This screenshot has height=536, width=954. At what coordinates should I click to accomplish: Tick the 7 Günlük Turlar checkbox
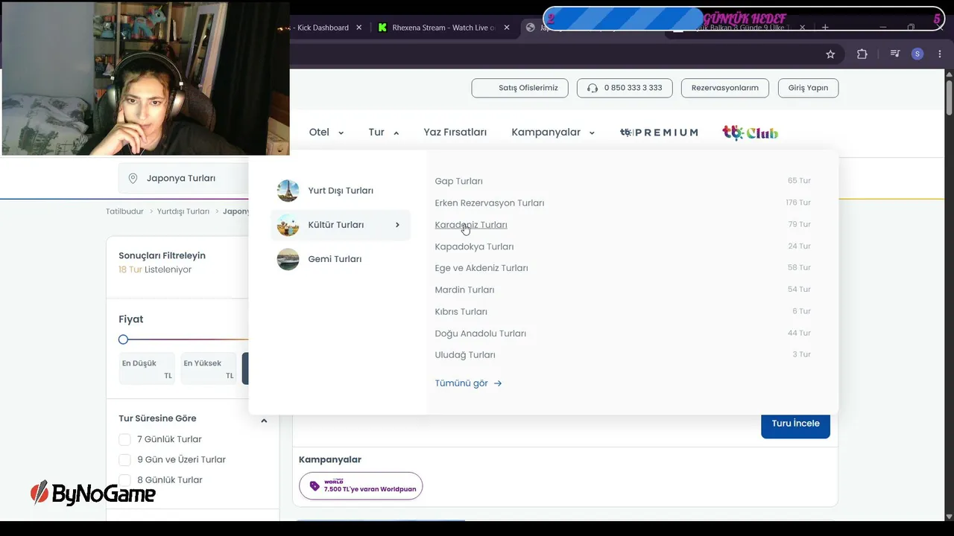(124, 439)
